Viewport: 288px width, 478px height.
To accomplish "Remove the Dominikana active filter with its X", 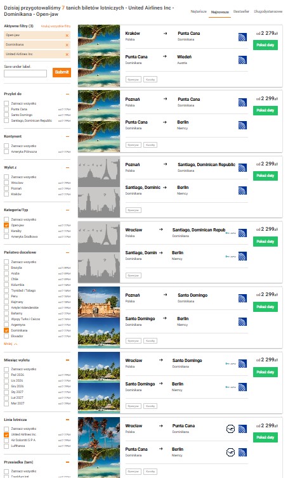I will coord(67,45).
